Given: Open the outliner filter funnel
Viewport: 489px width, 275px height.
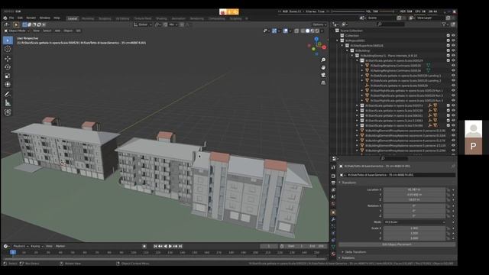Looking at the screenshot, I should (x=444, y=24).
